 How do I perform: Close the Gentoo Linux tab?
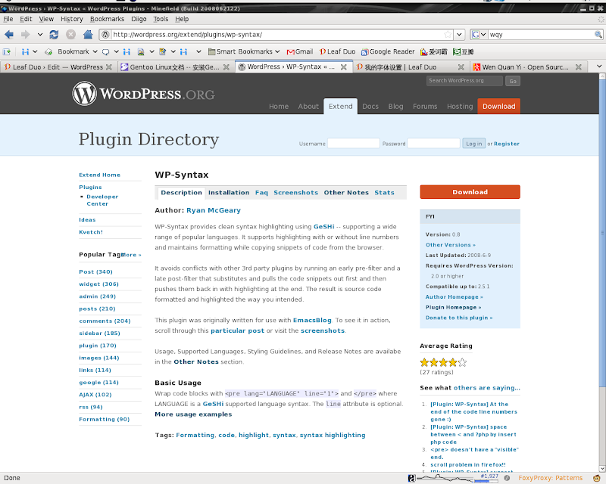pyautogui.click(x=226, y=67)
